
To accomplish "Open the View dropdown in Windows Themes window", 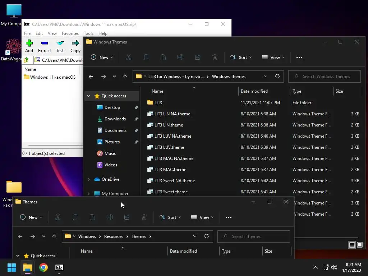I will coord(273,57).
